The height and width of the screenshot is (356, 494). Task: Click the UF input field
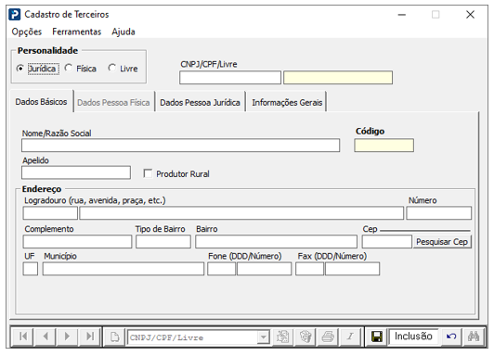coord(31,269)
